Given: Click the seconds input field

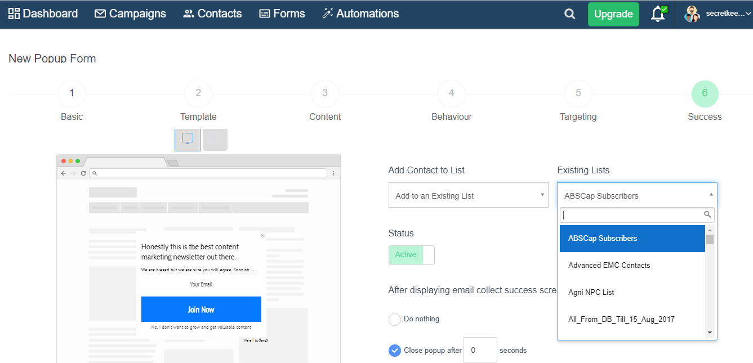Looking at the screenshot, I should coord(480,350).
